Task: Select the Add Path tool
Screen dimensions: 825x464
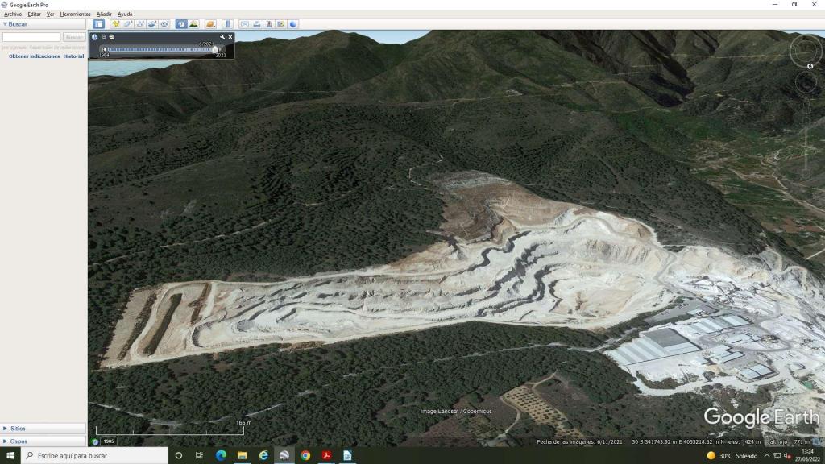Action: point(140,24)
